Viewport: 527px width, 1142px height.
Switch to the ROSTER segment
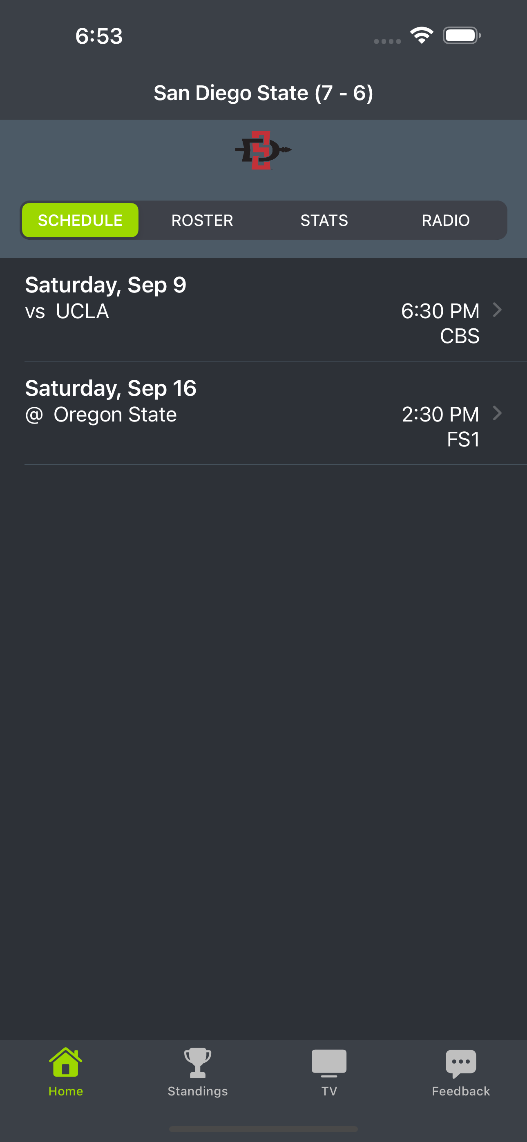tap(202, 220)
